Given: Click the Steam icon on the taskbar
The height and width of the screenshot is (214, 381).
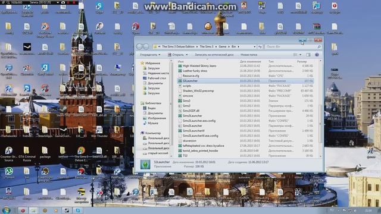Looking at the screenshot, I should pyautogui.click(x=66, y=210).
